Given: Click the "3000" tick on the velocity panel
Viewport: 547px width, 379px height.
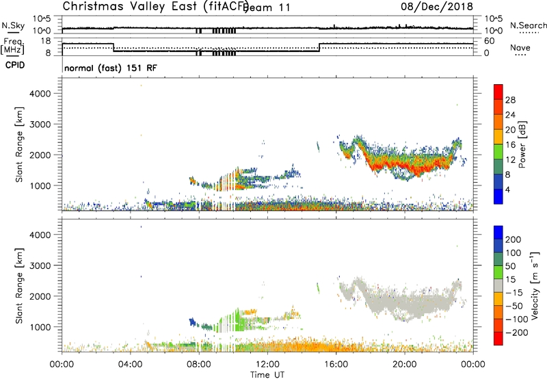Looking at the screenshot, I should pos(40,265).
